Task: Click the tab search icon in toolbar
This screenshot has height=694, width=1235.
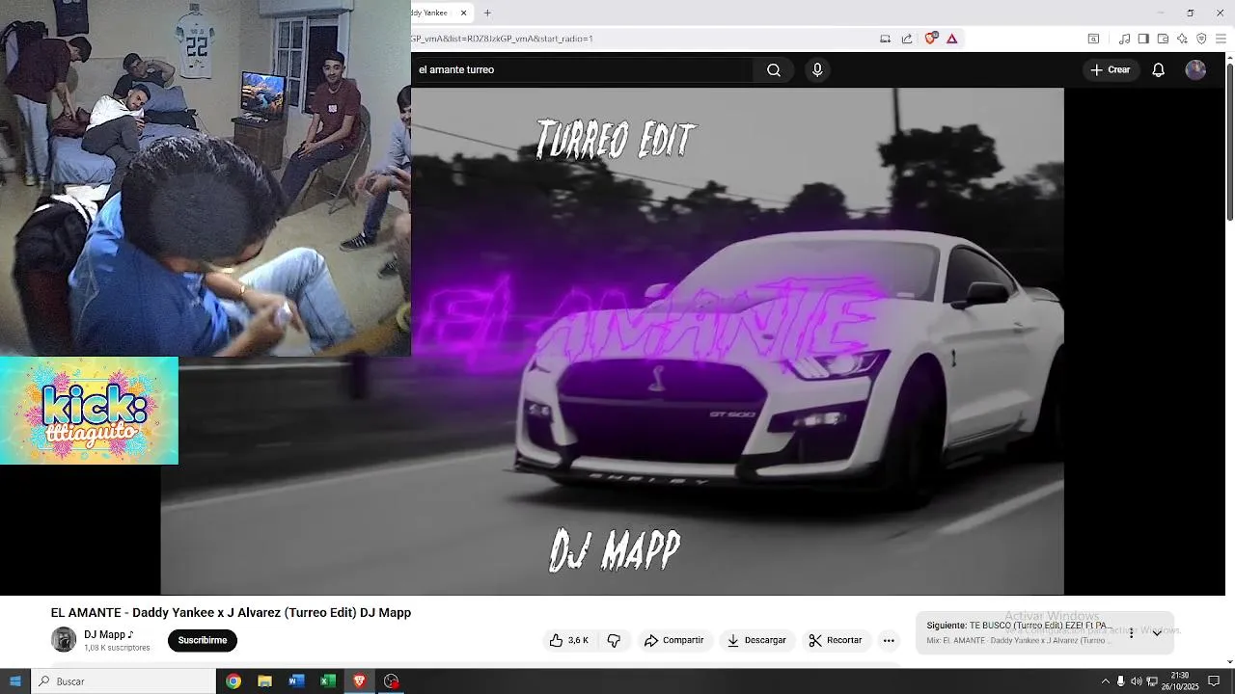Action: (x=1093, y=39)
